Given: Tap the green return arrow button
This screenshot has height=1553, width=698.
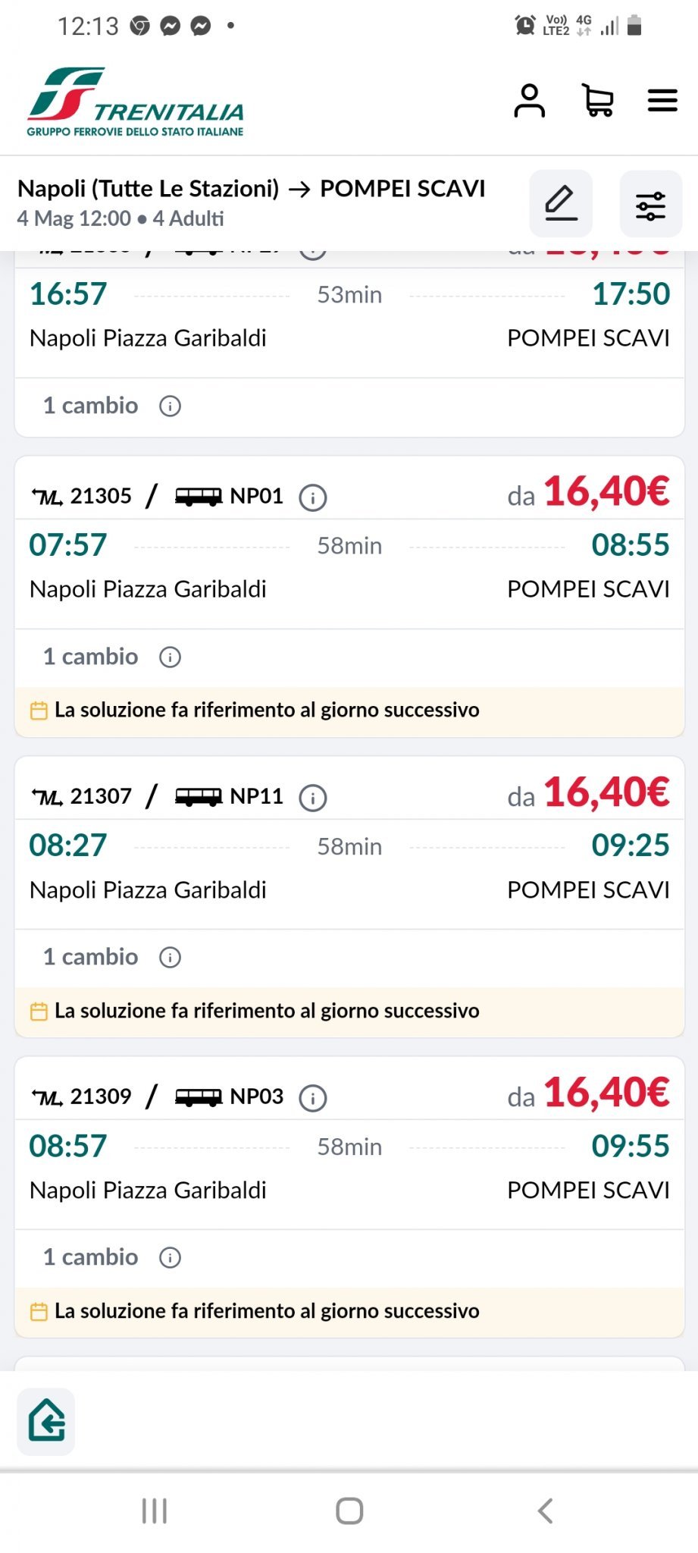Looking at the screenshot, I should [46, 1421].
